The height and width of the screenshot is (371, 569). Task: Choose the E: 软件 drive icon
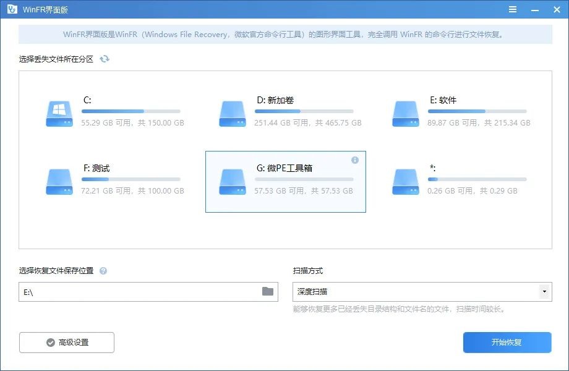point(406,114)
